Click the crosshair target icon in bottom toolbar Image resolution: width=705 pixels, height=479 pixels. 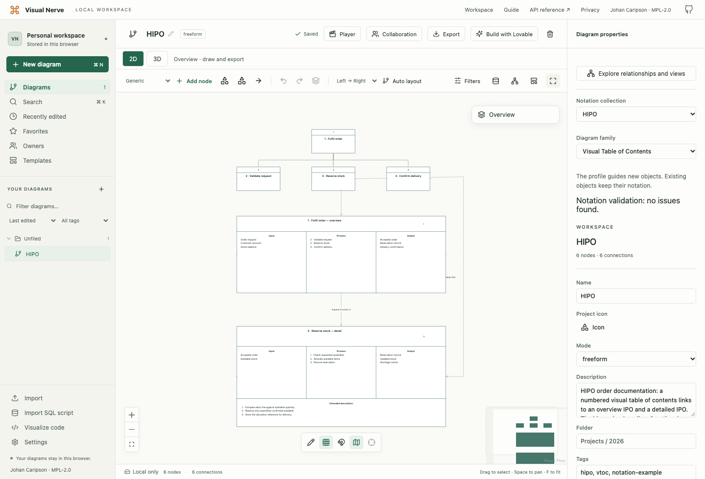pyautogui.click(x=372, y=442)
